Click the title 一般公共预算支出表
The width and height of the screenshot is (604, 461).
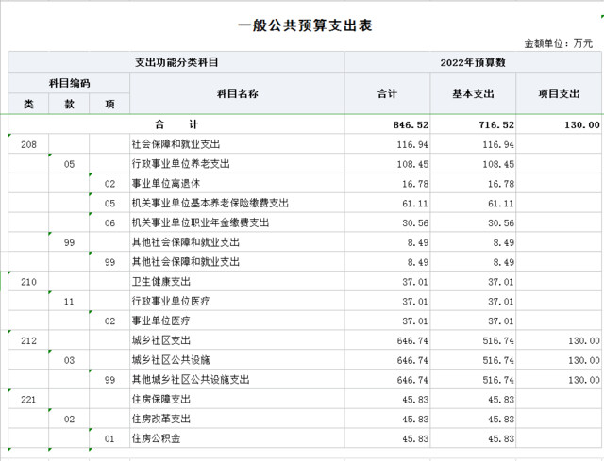300,25
